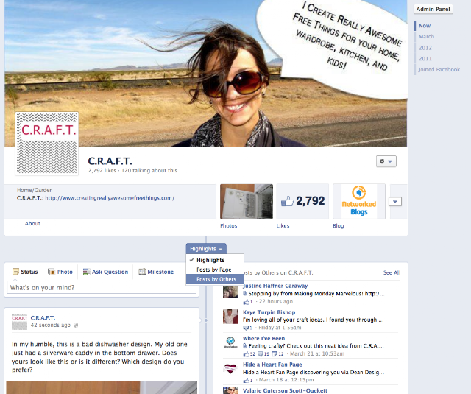Image resolution: width=471 pixels, height=394 pixels.
Task: Click the Photo tab picture icon
Action: point(52,272)
